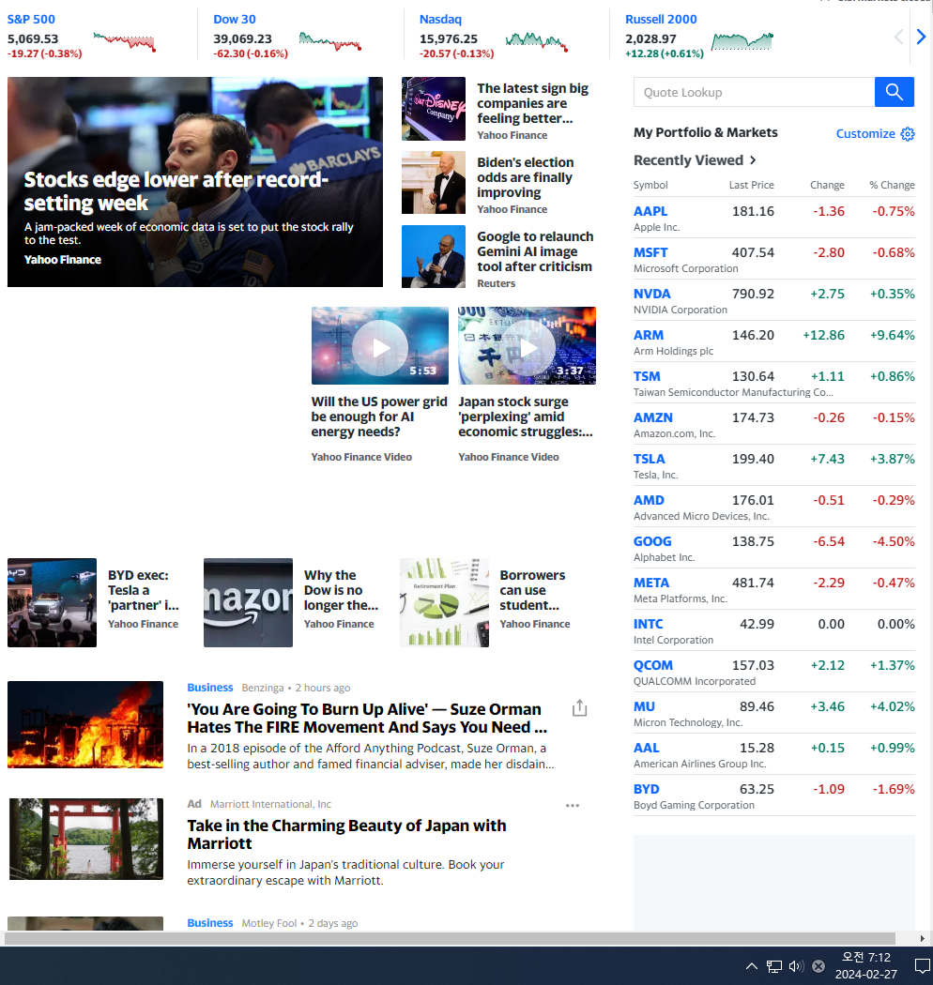This screenshot has width=933, height=985.
Task: Click Japan torii gate ad image
Action: coord(86,839)
